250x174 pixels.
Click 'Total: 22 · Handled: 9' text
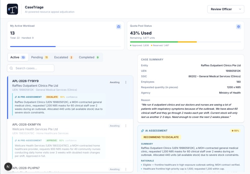click(x=22, y=38)
